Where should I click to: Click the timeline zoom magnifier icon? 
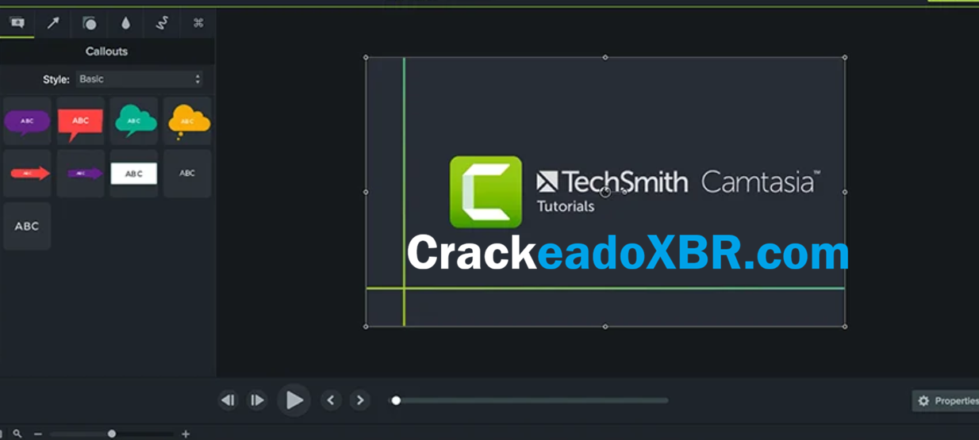point(17,434)
